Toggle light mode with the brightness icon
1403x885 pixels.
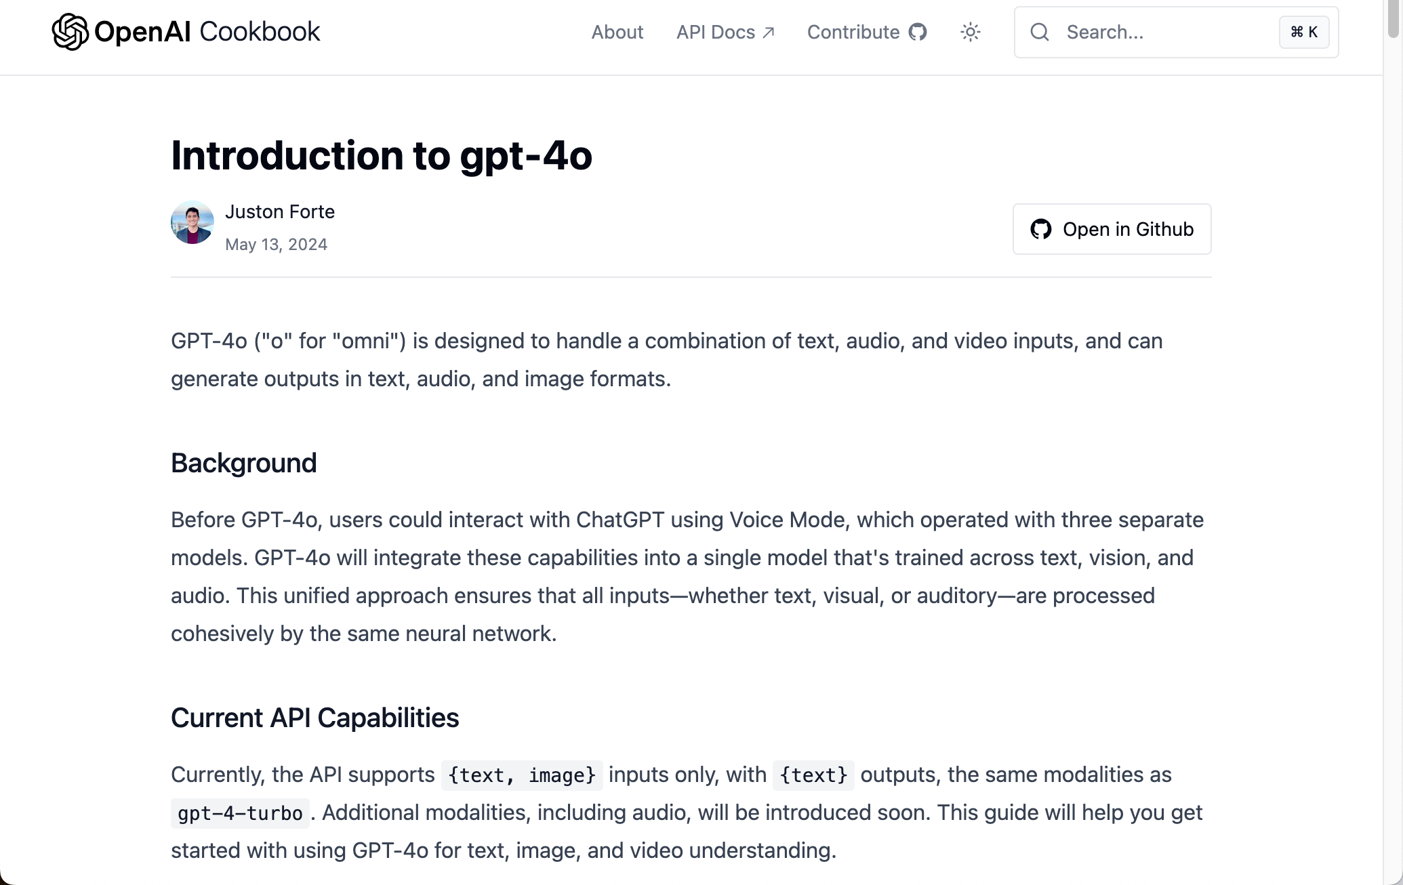coord(971,32)
